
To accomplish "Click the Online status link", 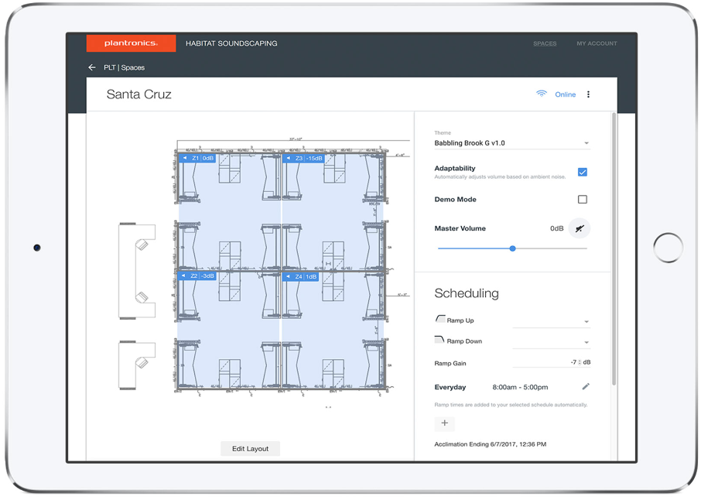I will pyautogui.click(x=565, y=94).
